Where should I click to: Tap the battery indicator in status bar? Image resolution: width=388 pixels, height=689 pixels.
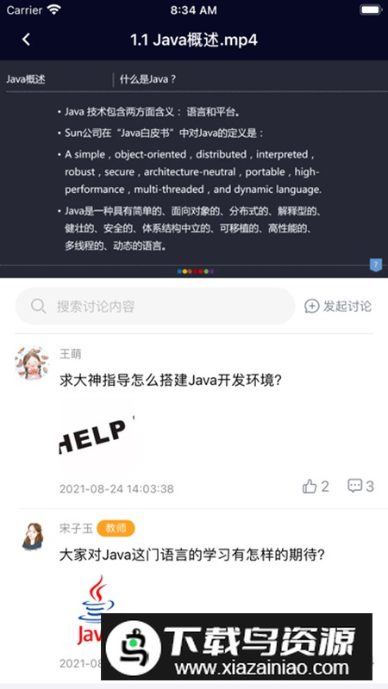pos(371,9)
